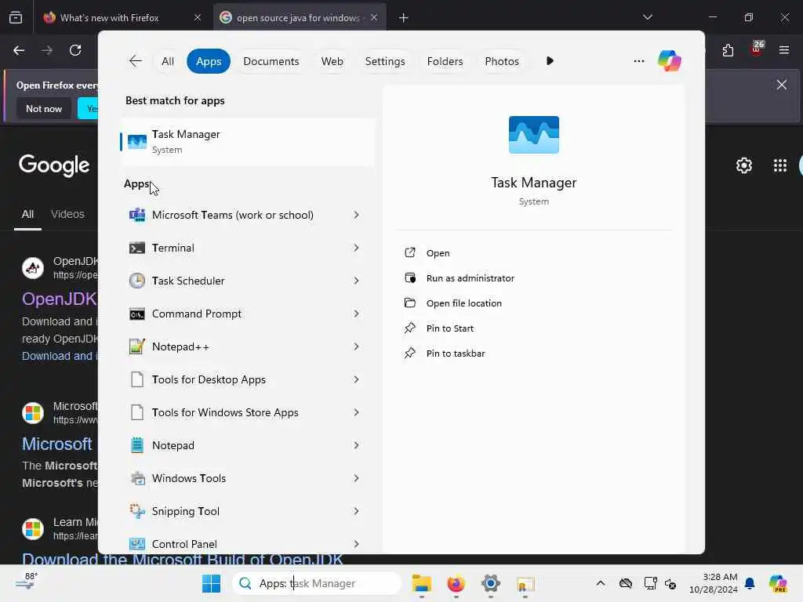803x602 pixels.
Task: Expand the Snipping Tool chevron
Action: click(x=357, y=511)
